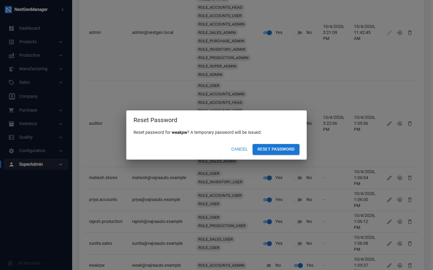This screenshot has width=433, height=270.
Task: Delete rajesh.production via trash icon
Action: [410, 222]
